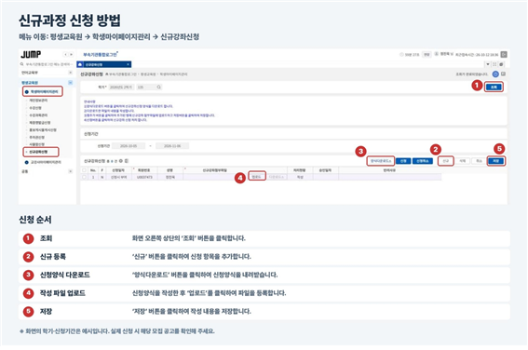This screenshot has width=528, height=350.
Task: Click the 신청기간 end date field
Action: coord(172,146)
